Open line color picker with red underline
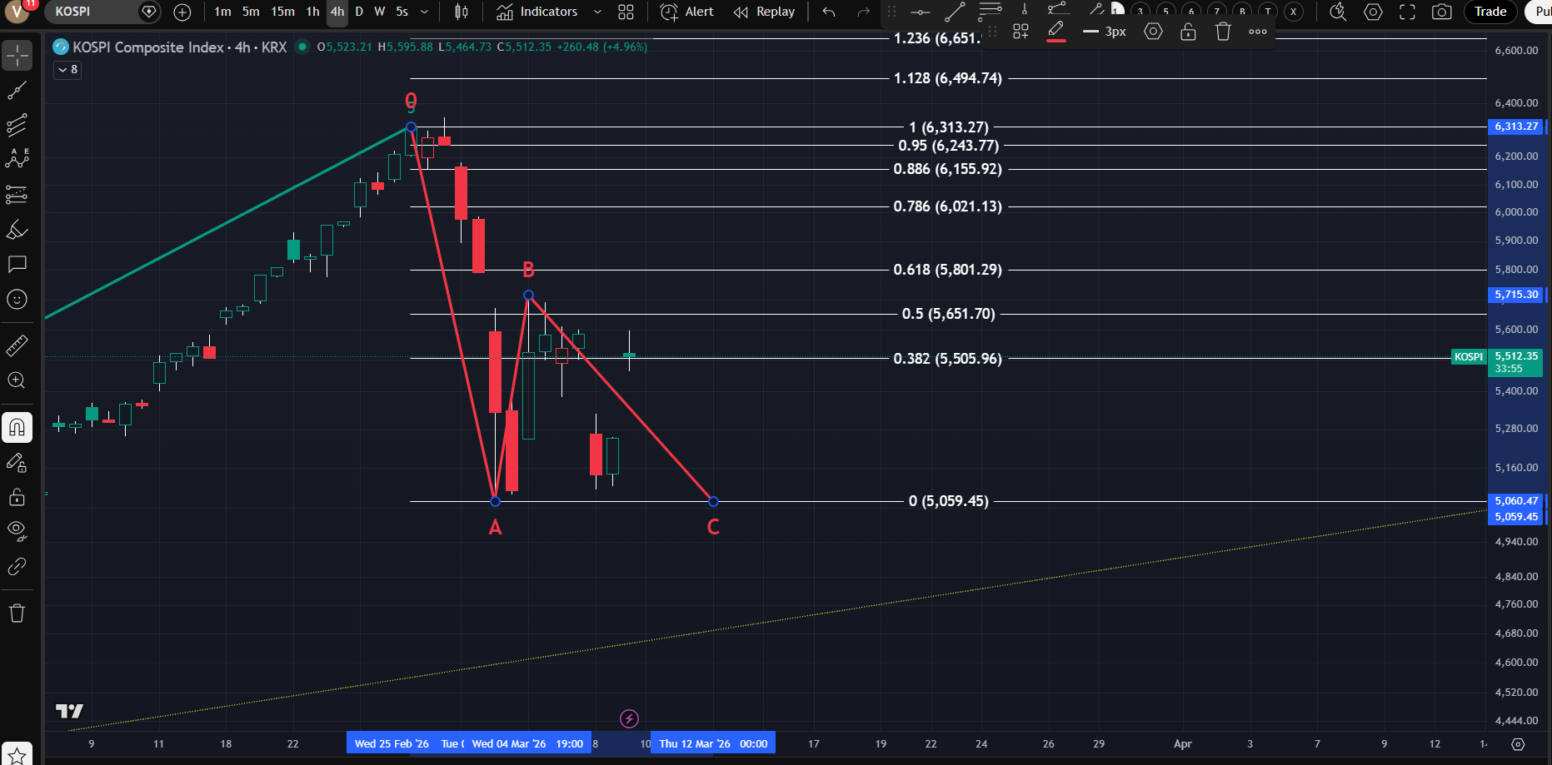1552x765 pixels. click(x=1055, y=32)
